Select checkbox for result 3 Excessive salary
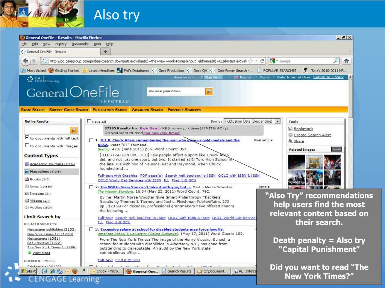 point(91,229)
